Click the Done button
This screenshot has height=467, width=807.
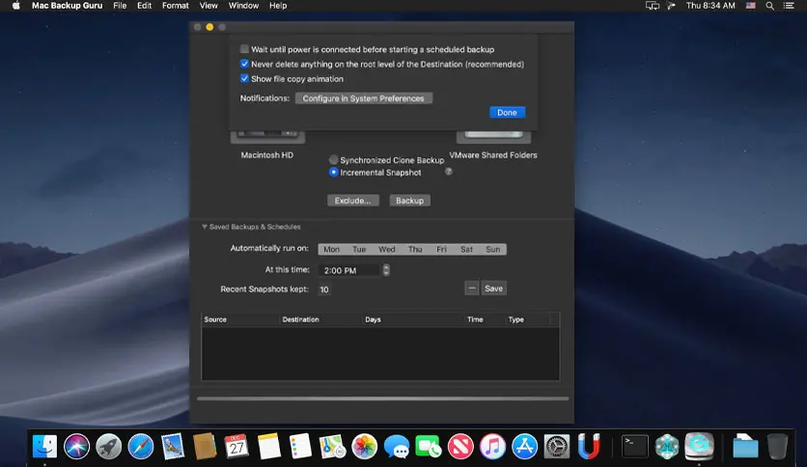coord(507,113)
